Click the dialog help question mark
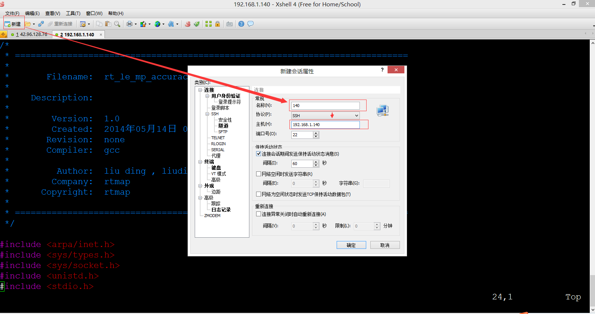The height and width of the screenshot is (314, 595). 382,70
